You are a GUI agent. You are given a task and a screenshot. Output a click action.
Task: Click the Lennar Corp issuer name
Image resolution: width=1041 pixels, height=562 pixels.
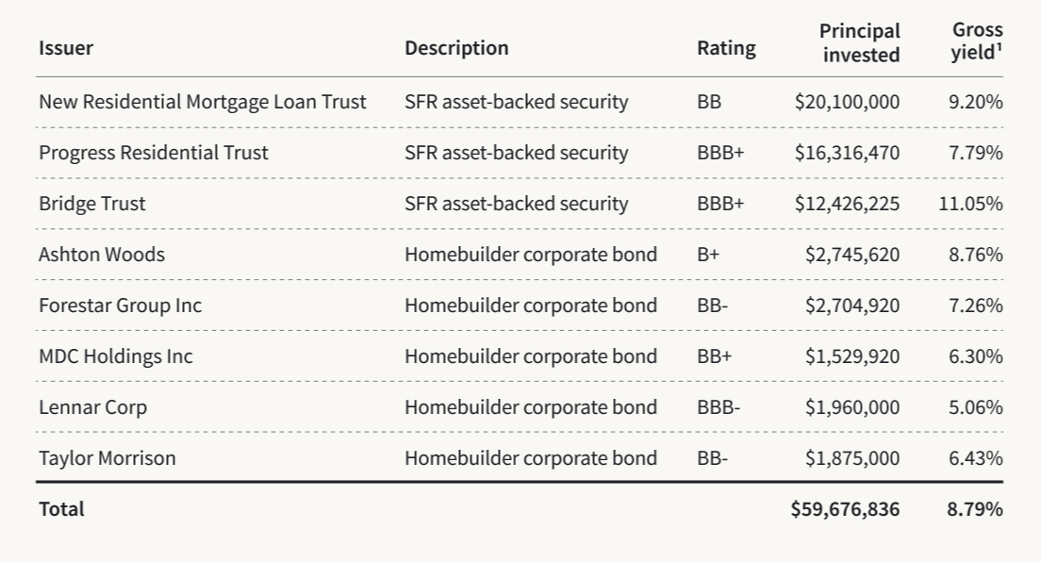92,407
